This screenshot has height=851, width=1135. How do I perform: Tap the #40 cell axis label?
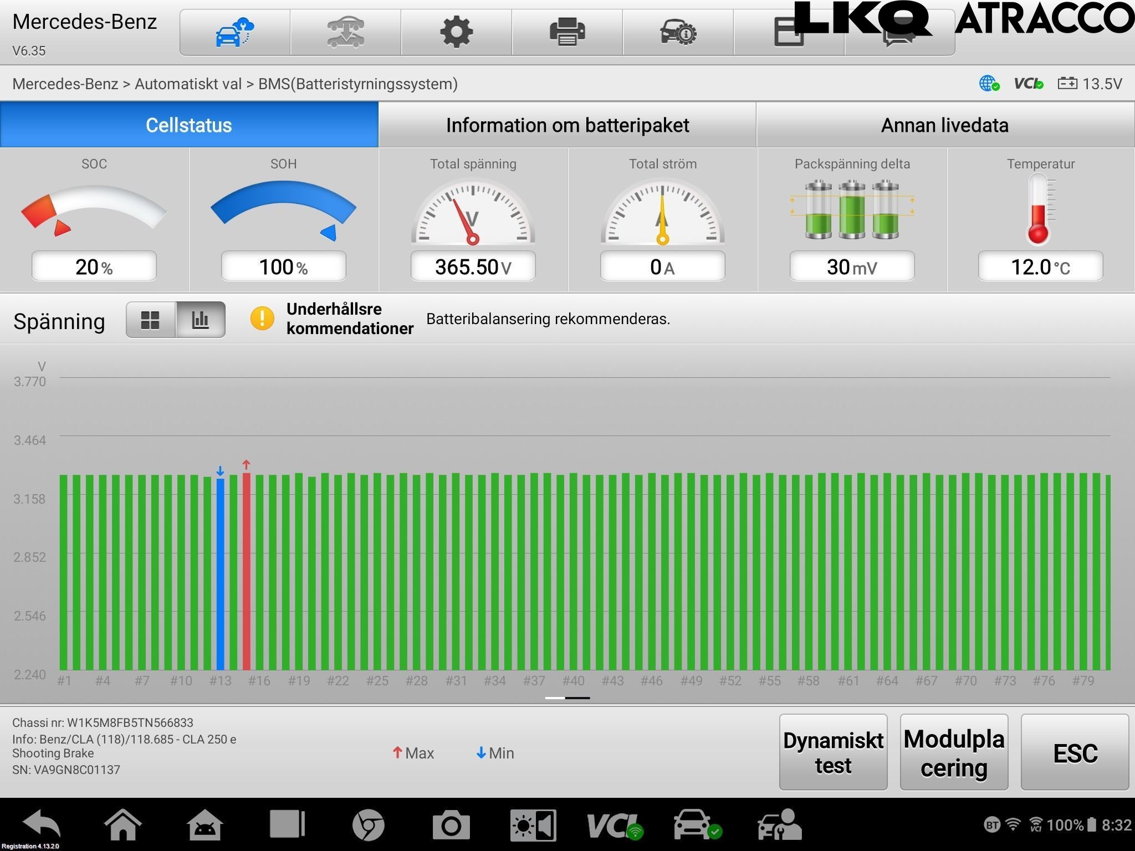[574, 681]
